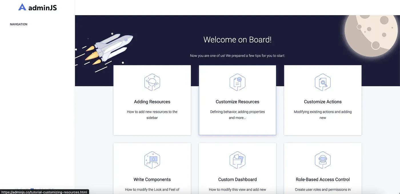Open the Custom Dashboard title link

(237, 179)
